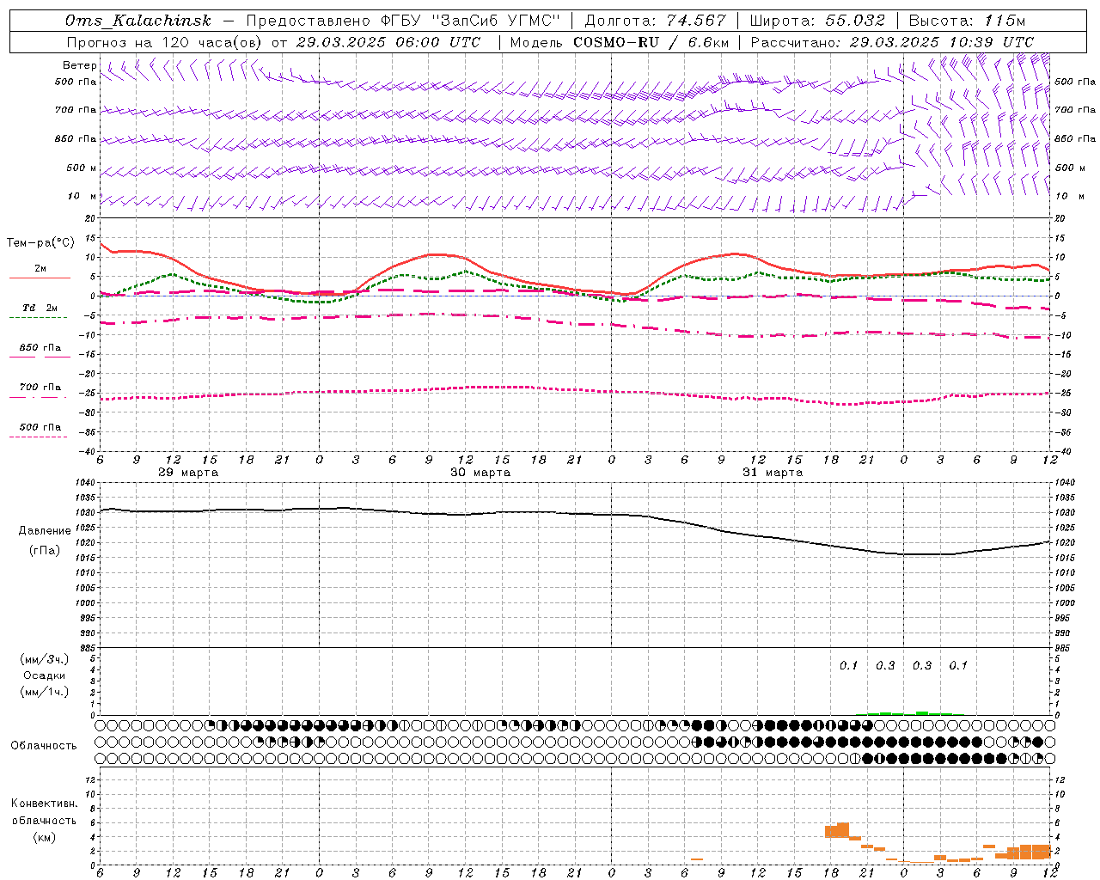Image resolution: width=1100 pixels, height=880 pixels.
Task: Click the (гПа) unit label under Давление
Action: point(45,550)
